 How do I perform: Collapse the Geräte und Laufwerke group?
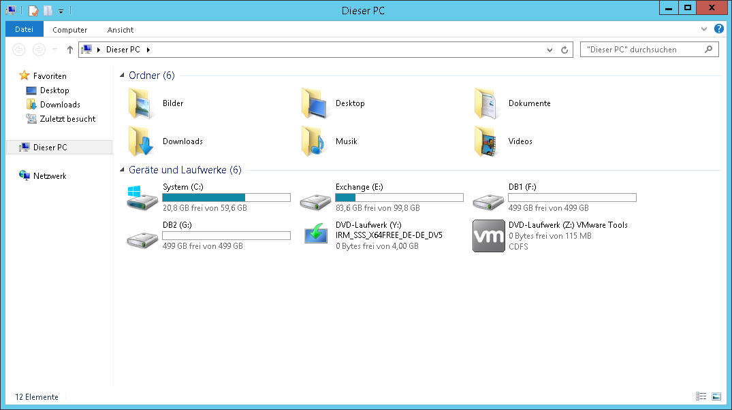click(122, 171)
